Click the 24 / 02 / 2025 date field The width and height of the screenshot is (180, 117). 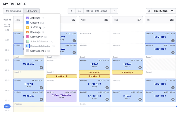pyautogui.click(x=161, y=11)
